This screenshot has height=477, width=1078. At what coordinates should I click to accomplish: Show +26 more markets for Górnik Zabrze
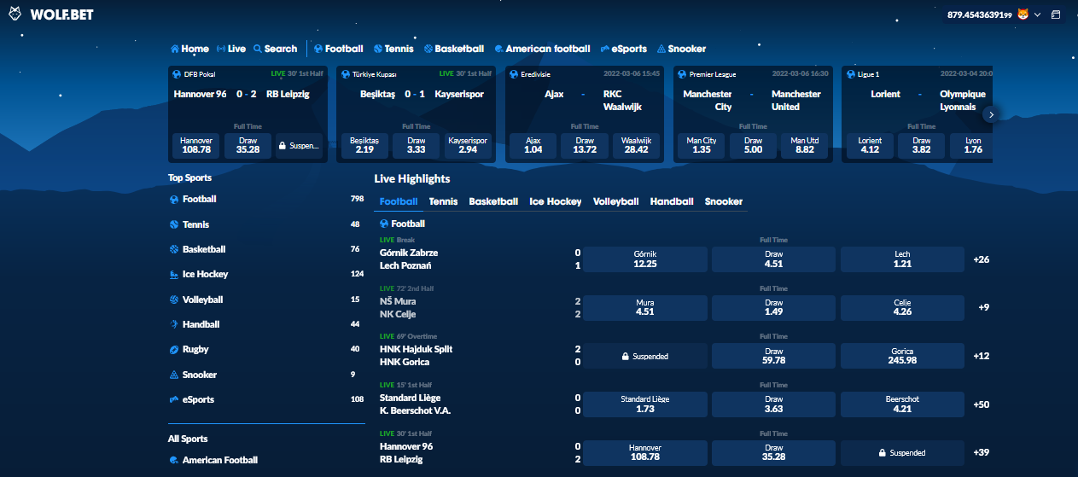pyautogui.click(x=981, y=259)
